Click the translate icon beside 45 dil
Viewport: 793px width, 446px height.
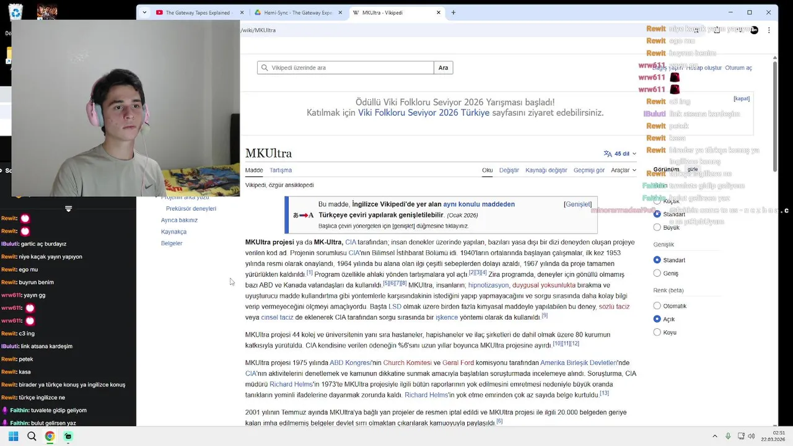[x=608, y=154]
